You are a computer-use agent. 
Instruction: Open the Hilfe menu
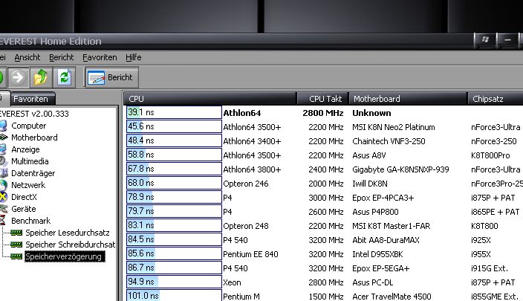coord(134,57)
